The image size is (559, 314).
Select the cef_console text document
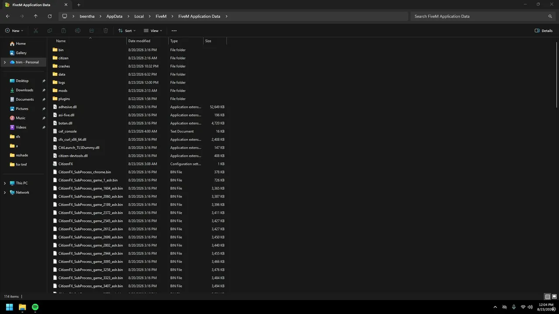pos(67,131)
